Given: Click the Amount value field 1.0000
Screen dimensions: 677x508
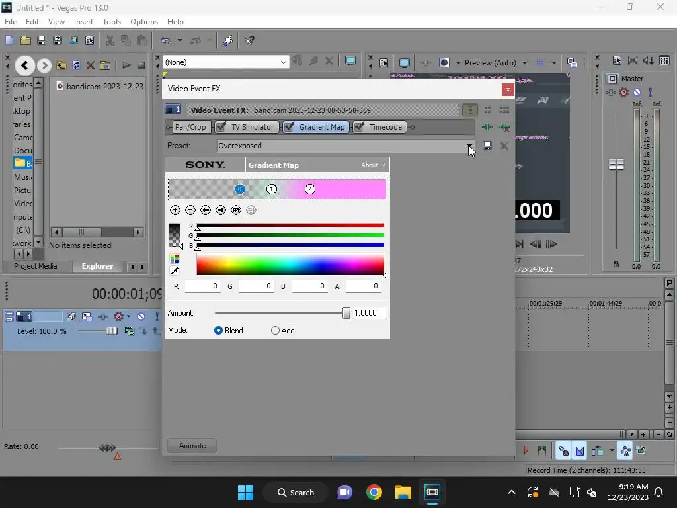Looking at the screenshot, I should tap(369, 313).
